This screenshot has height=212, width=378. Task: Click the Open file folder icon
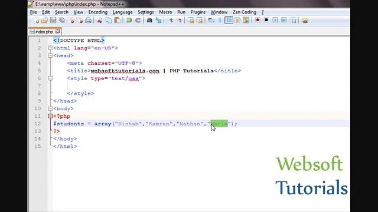[44, 21]
